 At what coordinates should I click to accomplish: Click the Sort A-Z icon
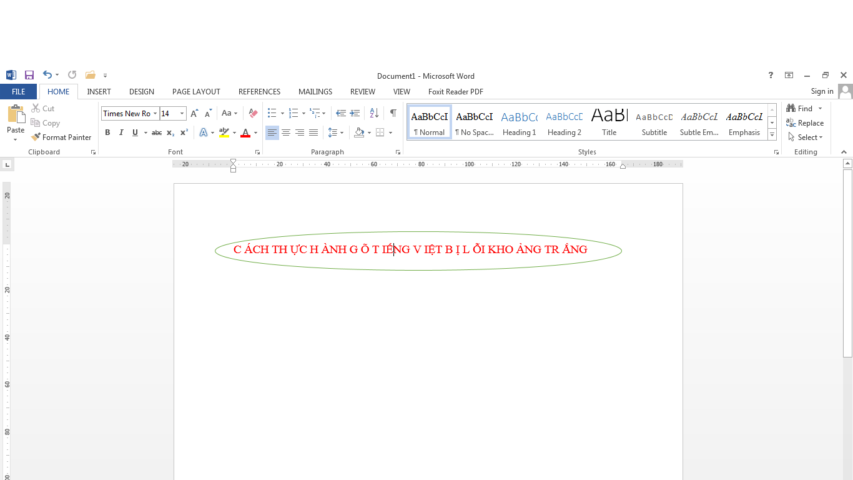pos(374,113)
